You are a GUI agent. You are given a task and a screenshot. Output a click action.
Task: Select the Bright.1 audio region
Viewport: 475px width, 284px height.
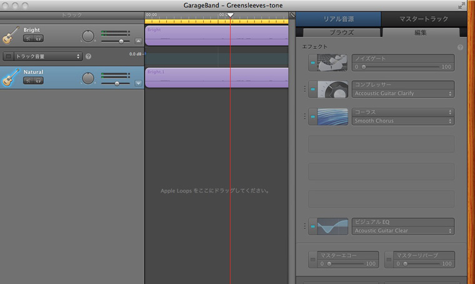click(216, 78)
